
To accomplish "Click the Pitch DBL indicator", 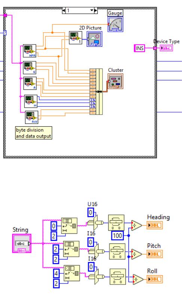I will click(155, 254).
